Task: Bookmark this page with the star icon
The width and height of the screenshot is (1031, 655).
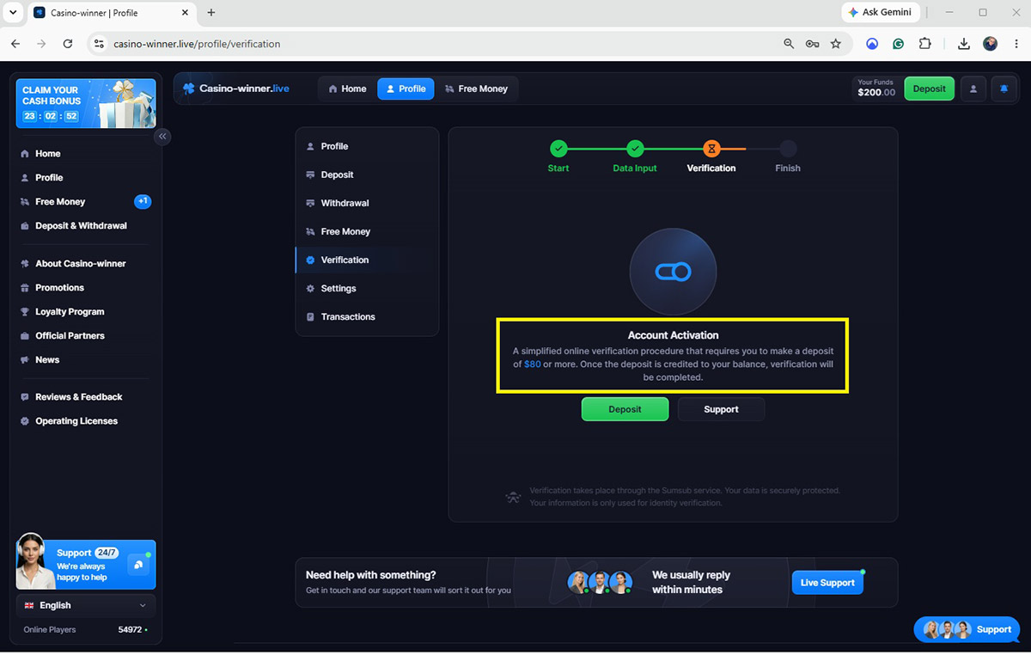Action: point(835,44)
